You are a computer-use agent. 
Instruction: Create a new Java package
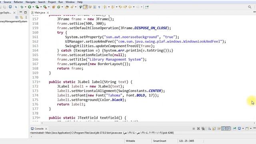pyautogui.click(x=54, y=7)
